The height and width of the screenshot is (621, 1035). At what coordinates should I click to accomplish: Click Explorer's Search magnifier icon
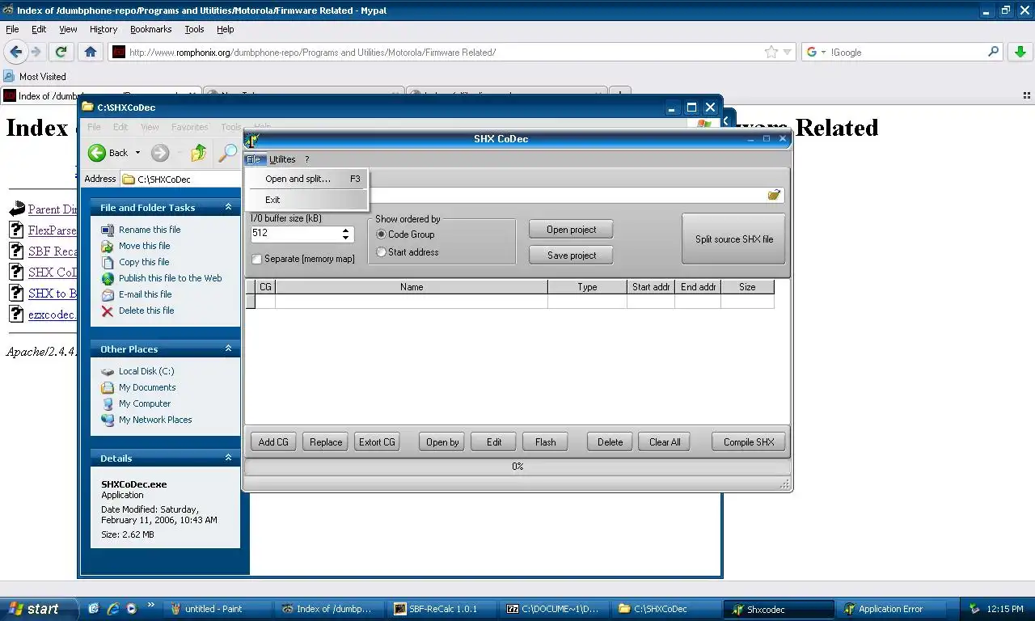pyautogui.click(x=229, y=153)
